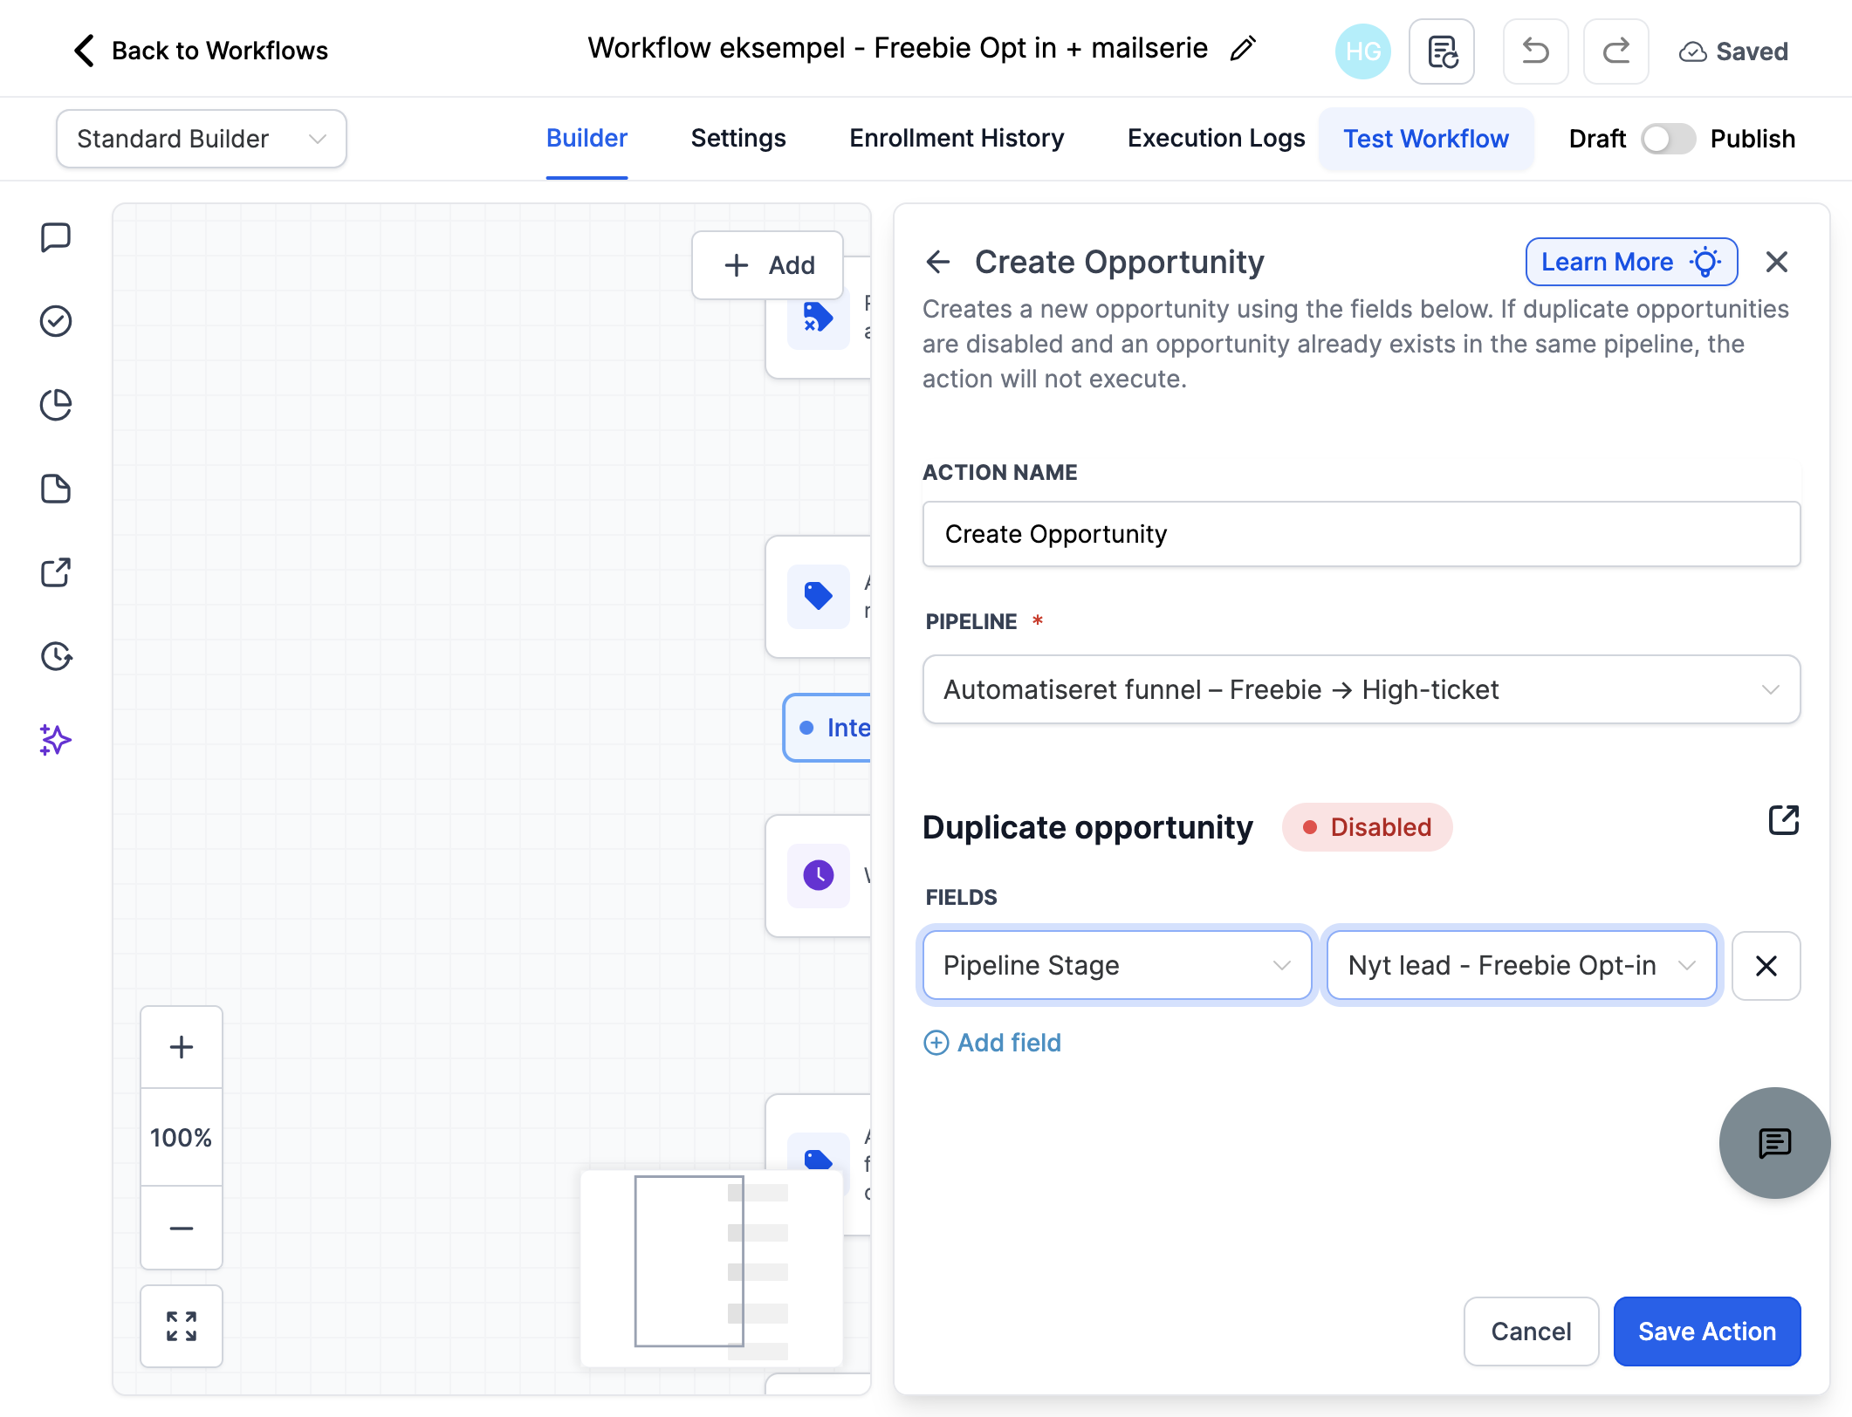Open the Pipeline dropdown

tap(1362, 689)
